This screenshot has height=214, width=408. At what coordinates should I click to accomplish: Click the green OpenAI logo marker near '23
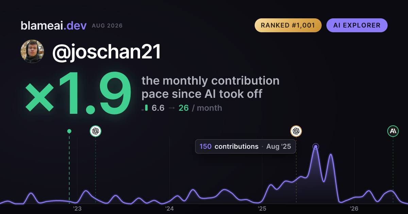point(96,131)
